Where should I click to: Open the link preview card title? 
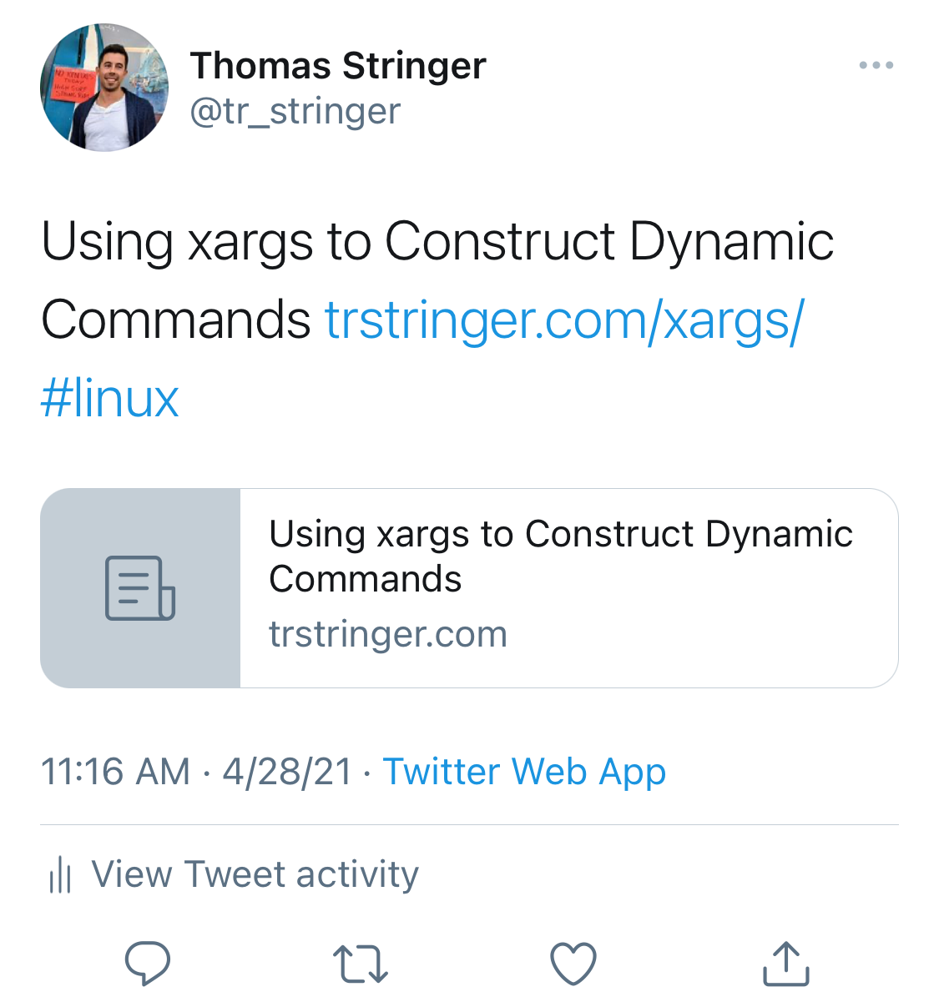[560, 556]
